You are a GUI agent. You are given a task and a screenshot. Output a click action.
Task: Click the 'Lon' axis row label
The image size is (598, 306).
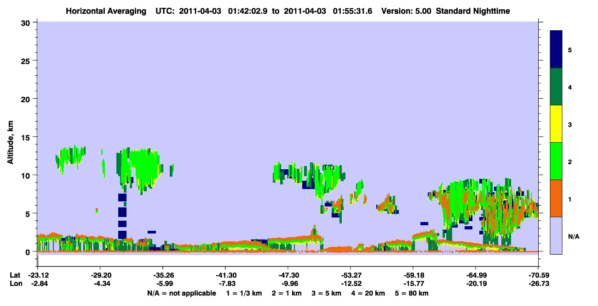tap(15, 284)
